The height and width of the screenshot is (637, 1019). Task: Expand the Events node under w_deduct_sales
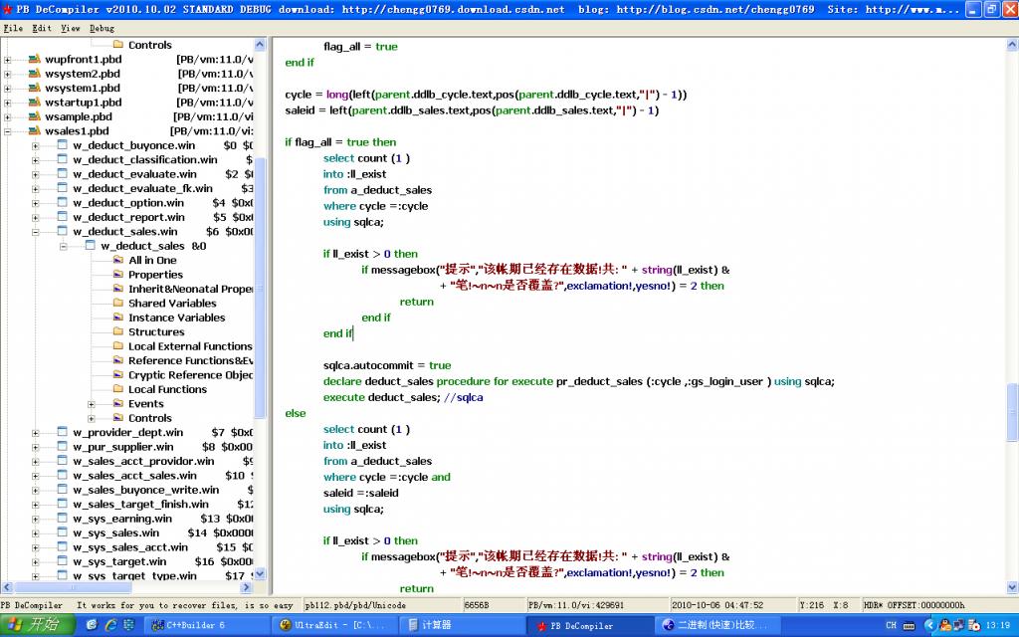90,403
